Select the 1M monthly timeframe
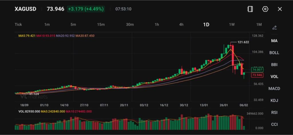The image size is (293, 135). coord(259,24)
